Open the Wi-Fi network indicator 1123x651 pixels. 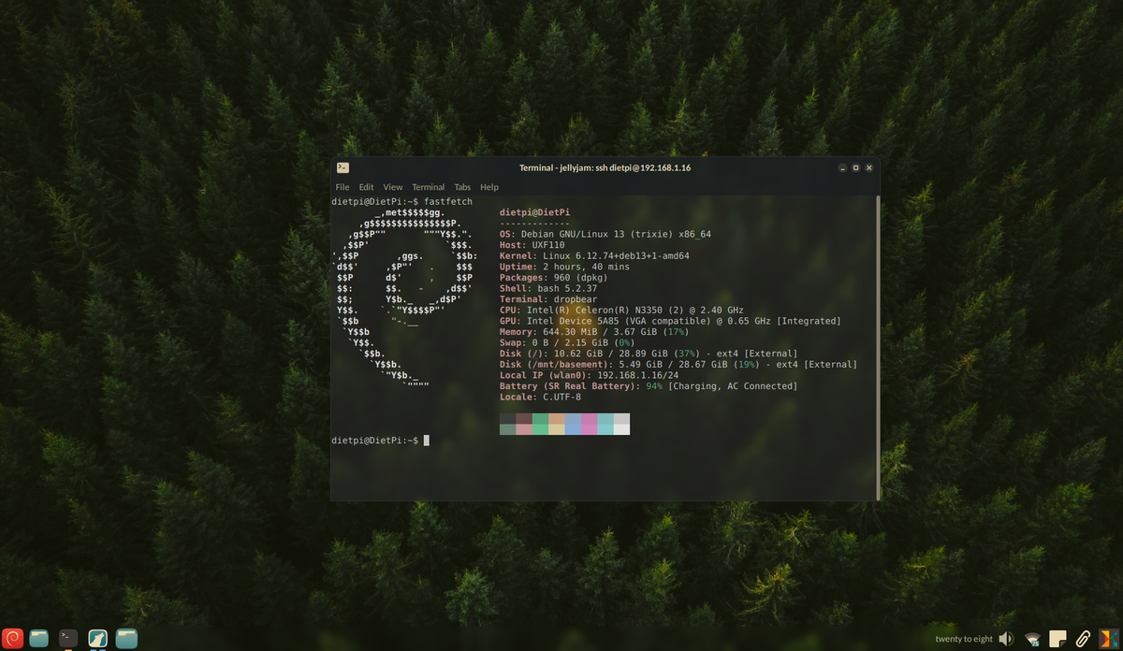pos(1032,639)
